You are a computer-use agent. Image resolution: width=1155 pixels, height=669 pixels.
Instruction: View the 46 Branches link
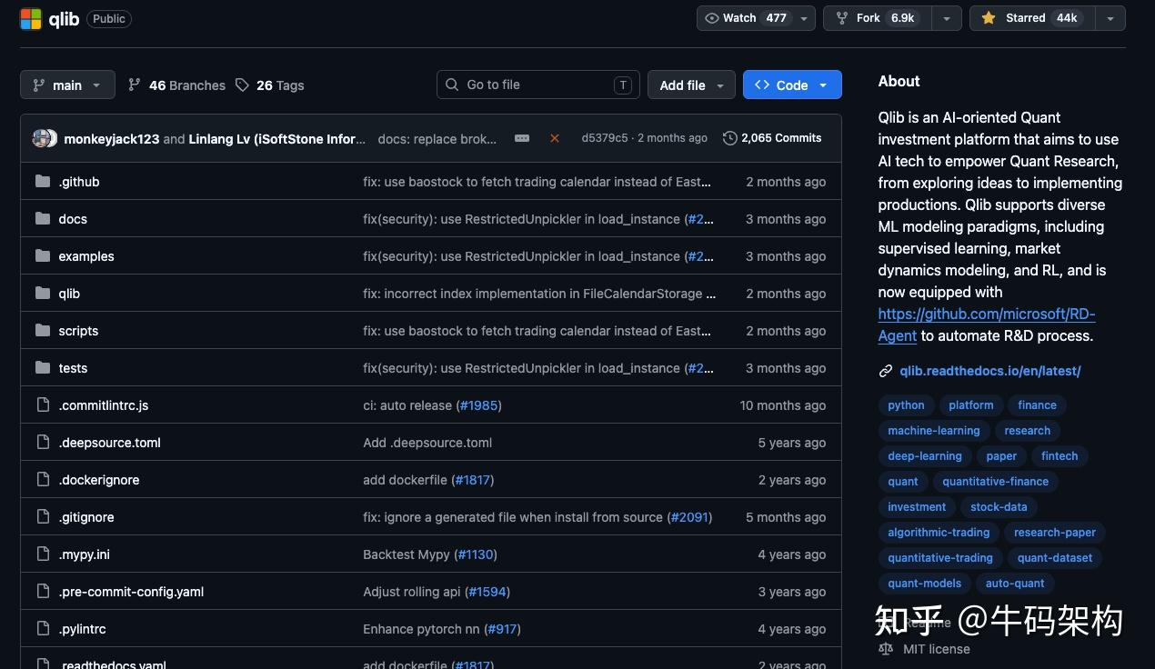[176, 85]
